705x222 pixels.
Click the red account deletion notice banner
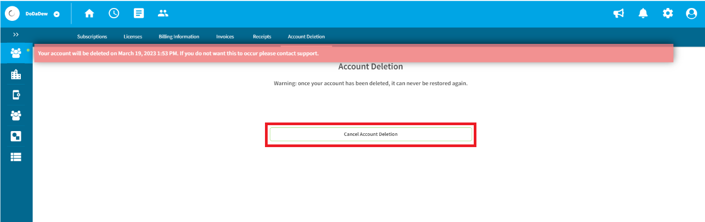click(353, 53)
